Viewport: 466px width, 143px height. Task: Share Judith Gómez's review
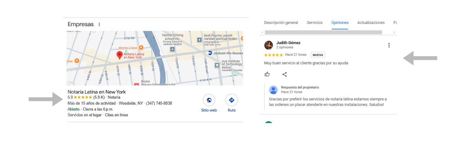(x=285, y=74)
